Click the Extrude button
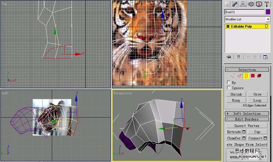 (x=234, y=132)
